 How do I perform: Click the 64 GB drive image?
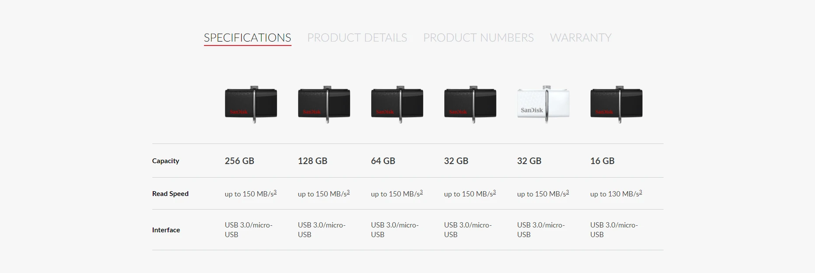397,104
